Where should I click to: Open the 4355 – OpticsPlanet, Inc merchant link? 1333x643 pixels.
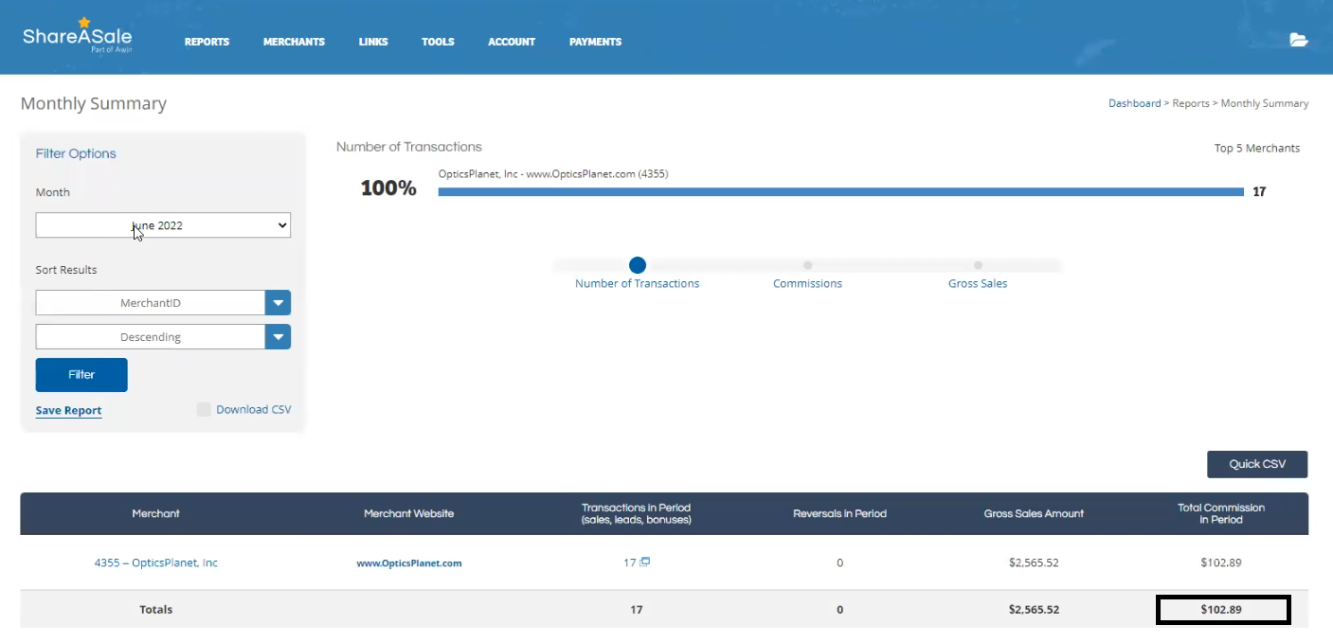click(155, 563)
